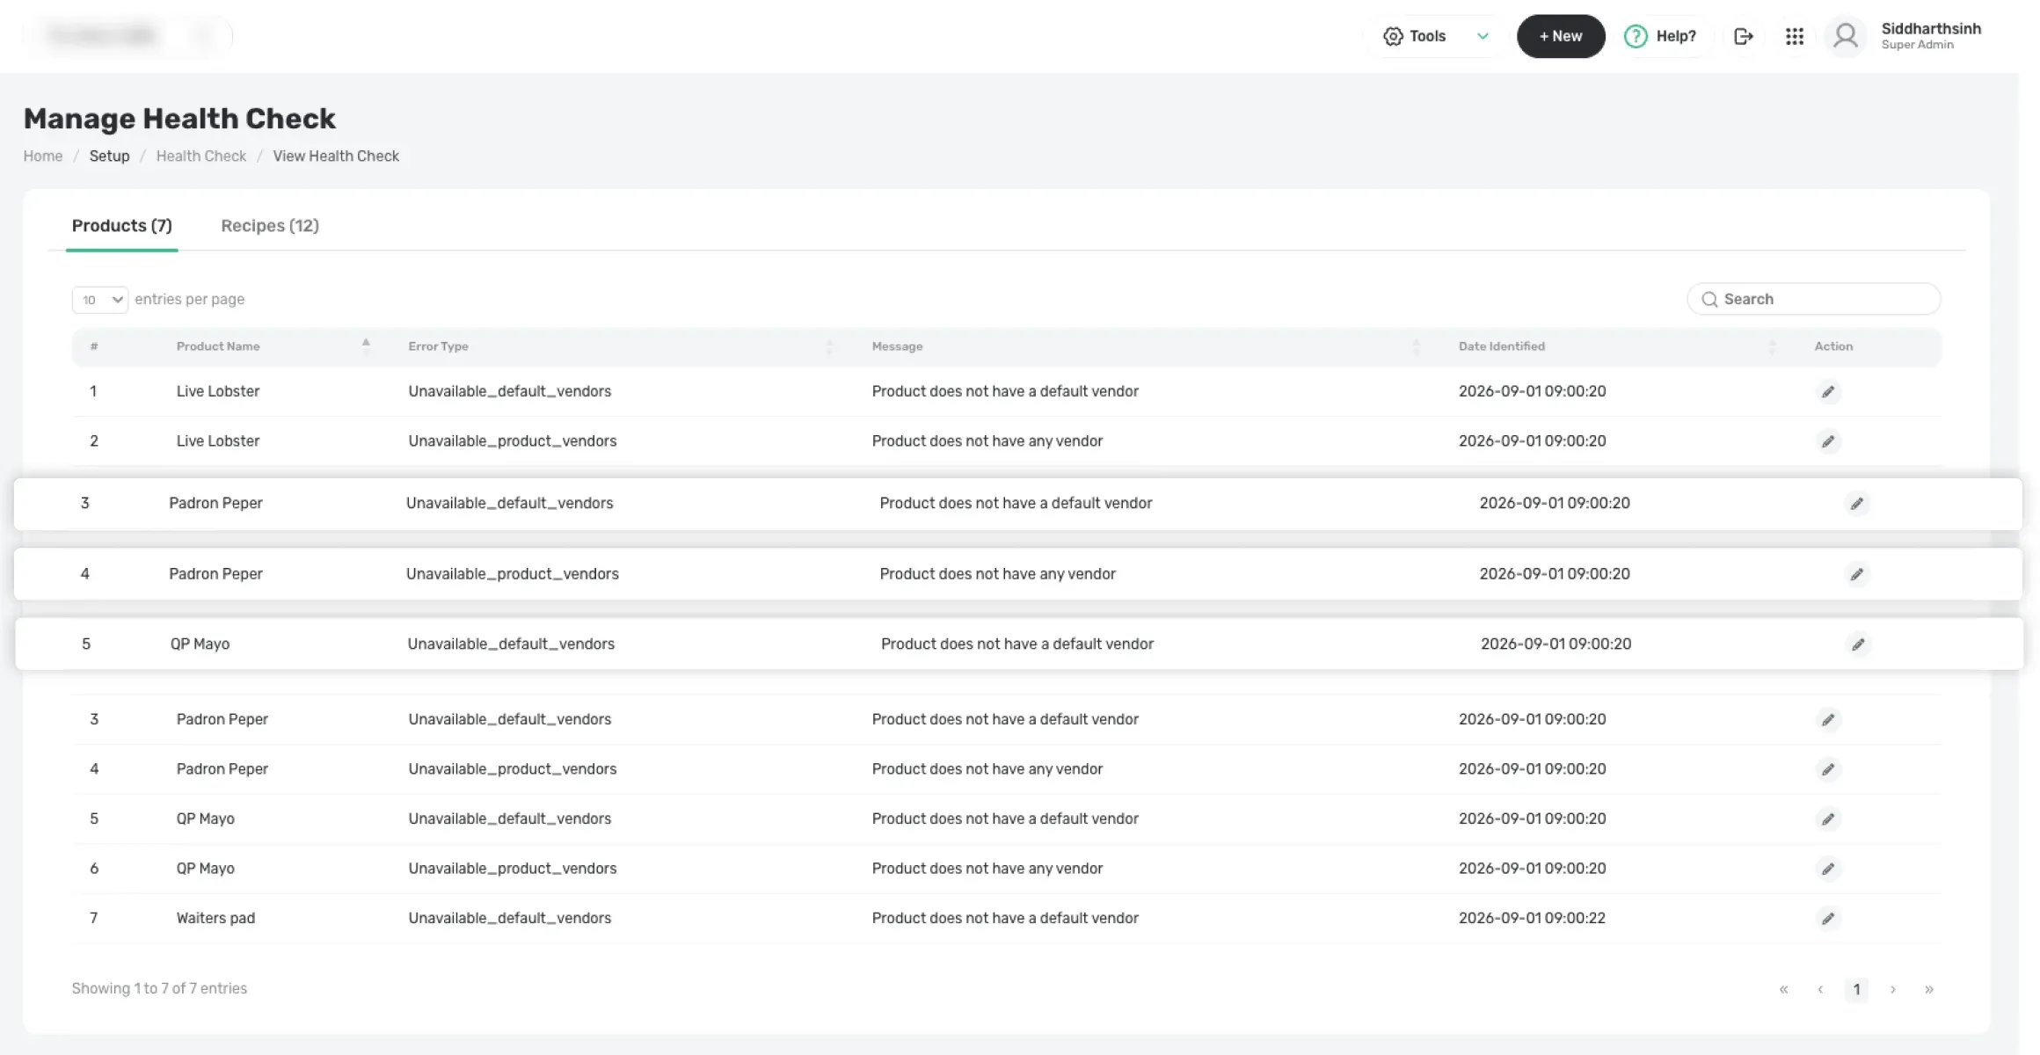Screen dimensions: 2040x1055
Task: Open the Help? link
Action: 1676,36
